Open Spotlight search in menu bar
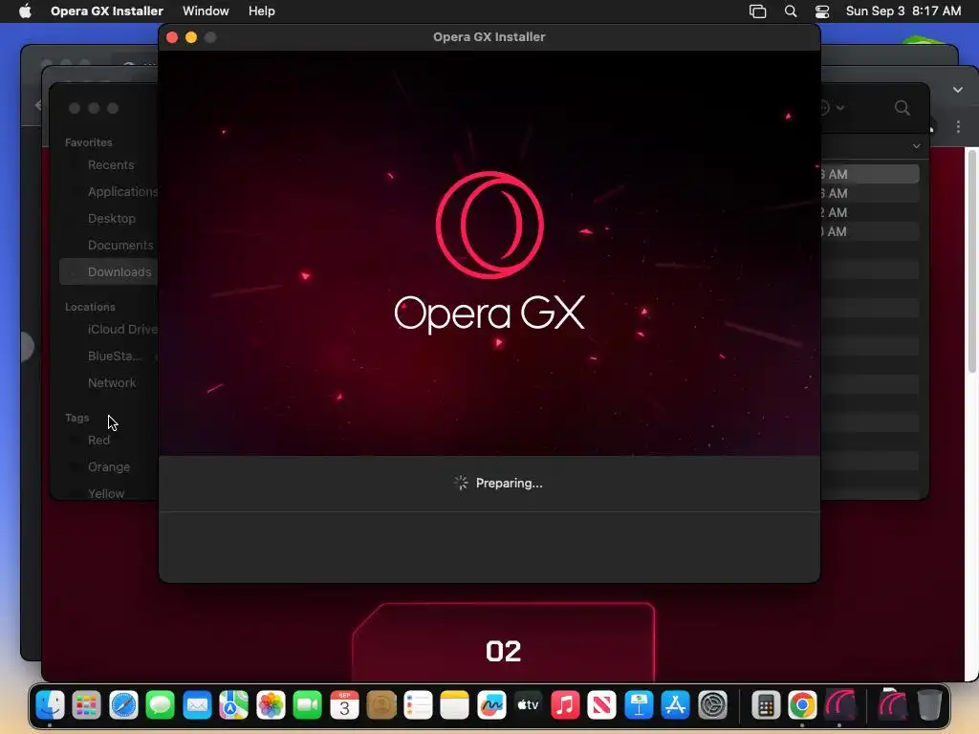 tap(791, 11)
